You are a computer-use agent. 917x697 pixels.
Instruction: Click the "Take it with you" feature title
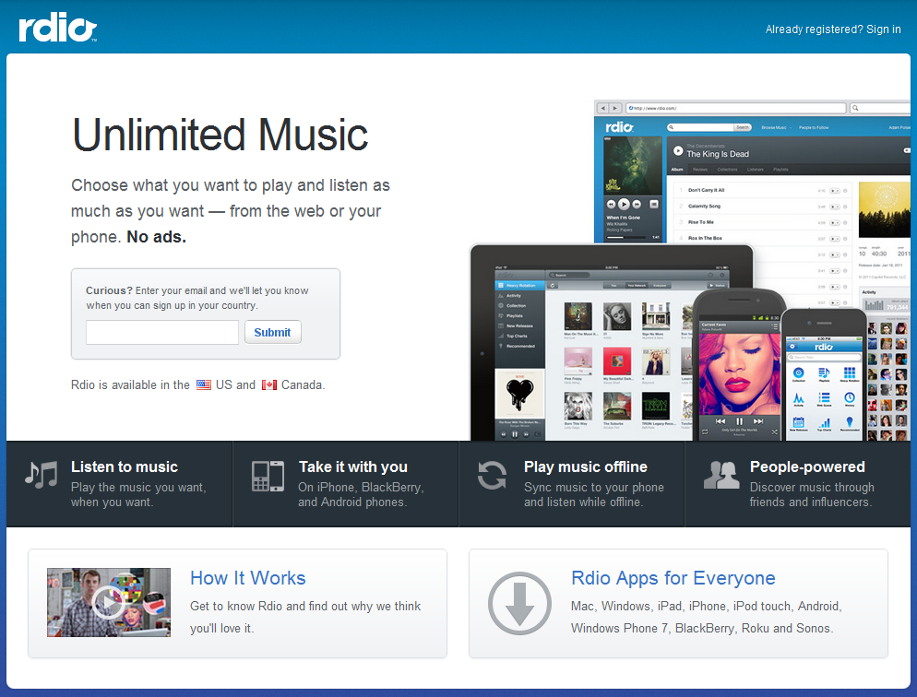coord(353,467)
